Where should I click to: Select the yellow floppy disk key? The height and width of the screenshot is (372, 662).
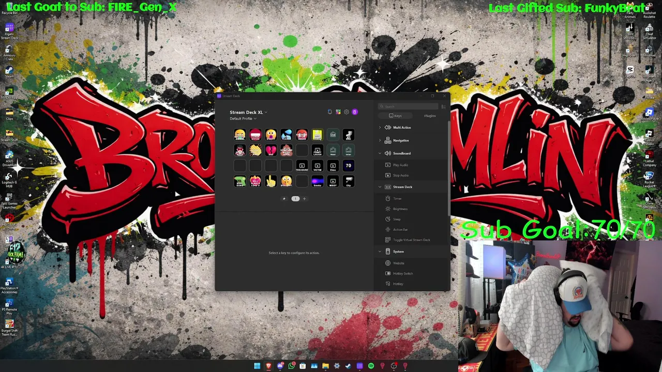[318, 135]
